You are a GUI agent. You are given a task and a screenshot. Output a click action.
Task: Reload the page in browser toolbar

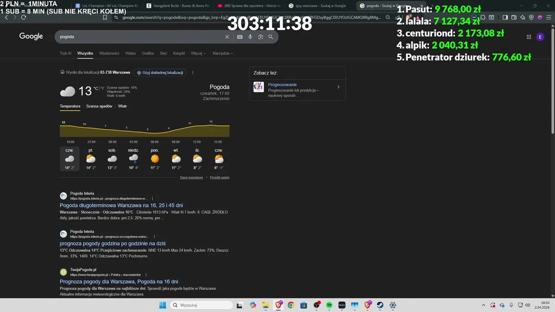23,17
